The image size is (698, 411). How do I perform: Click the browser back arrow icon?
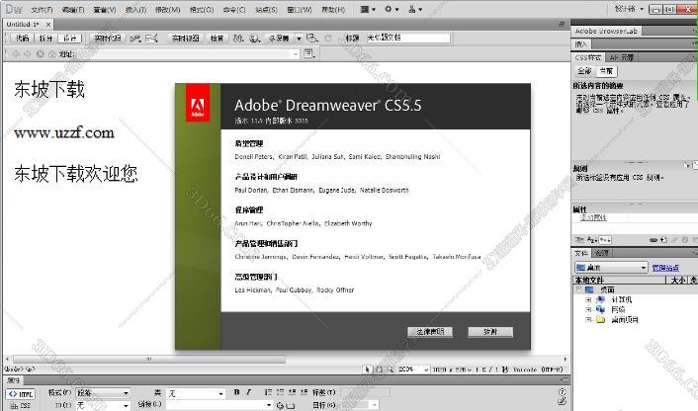[x=17, y=53]
